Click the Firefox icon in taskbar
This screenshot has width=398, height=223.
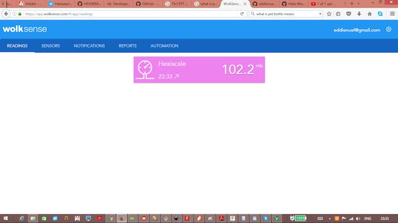(x=122, y=218)
